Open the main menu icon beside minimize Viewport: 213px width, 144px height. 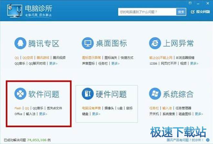pos(190,3)
